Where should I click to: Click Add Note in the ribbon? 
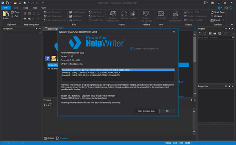[76, 16]
